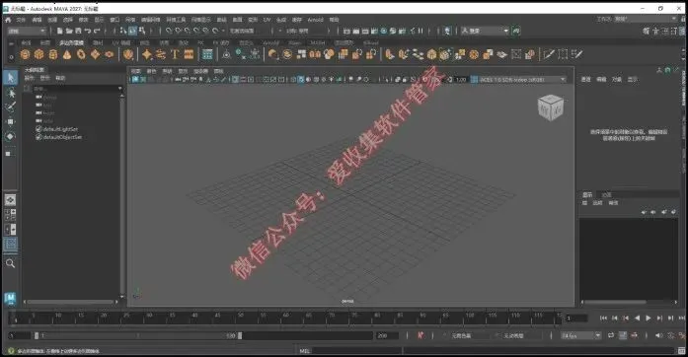Create a polygon cone from the shelf
Image resolution: width=688 pixels, height=357 pixels.
pos(67,54)
